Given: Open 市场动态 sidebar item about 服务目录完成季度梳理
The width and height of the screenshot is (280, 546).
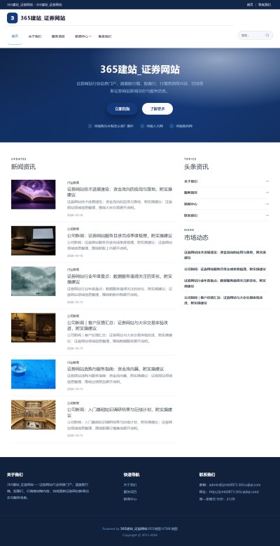Looking at the screenshot, I should [x=225, y=269].
